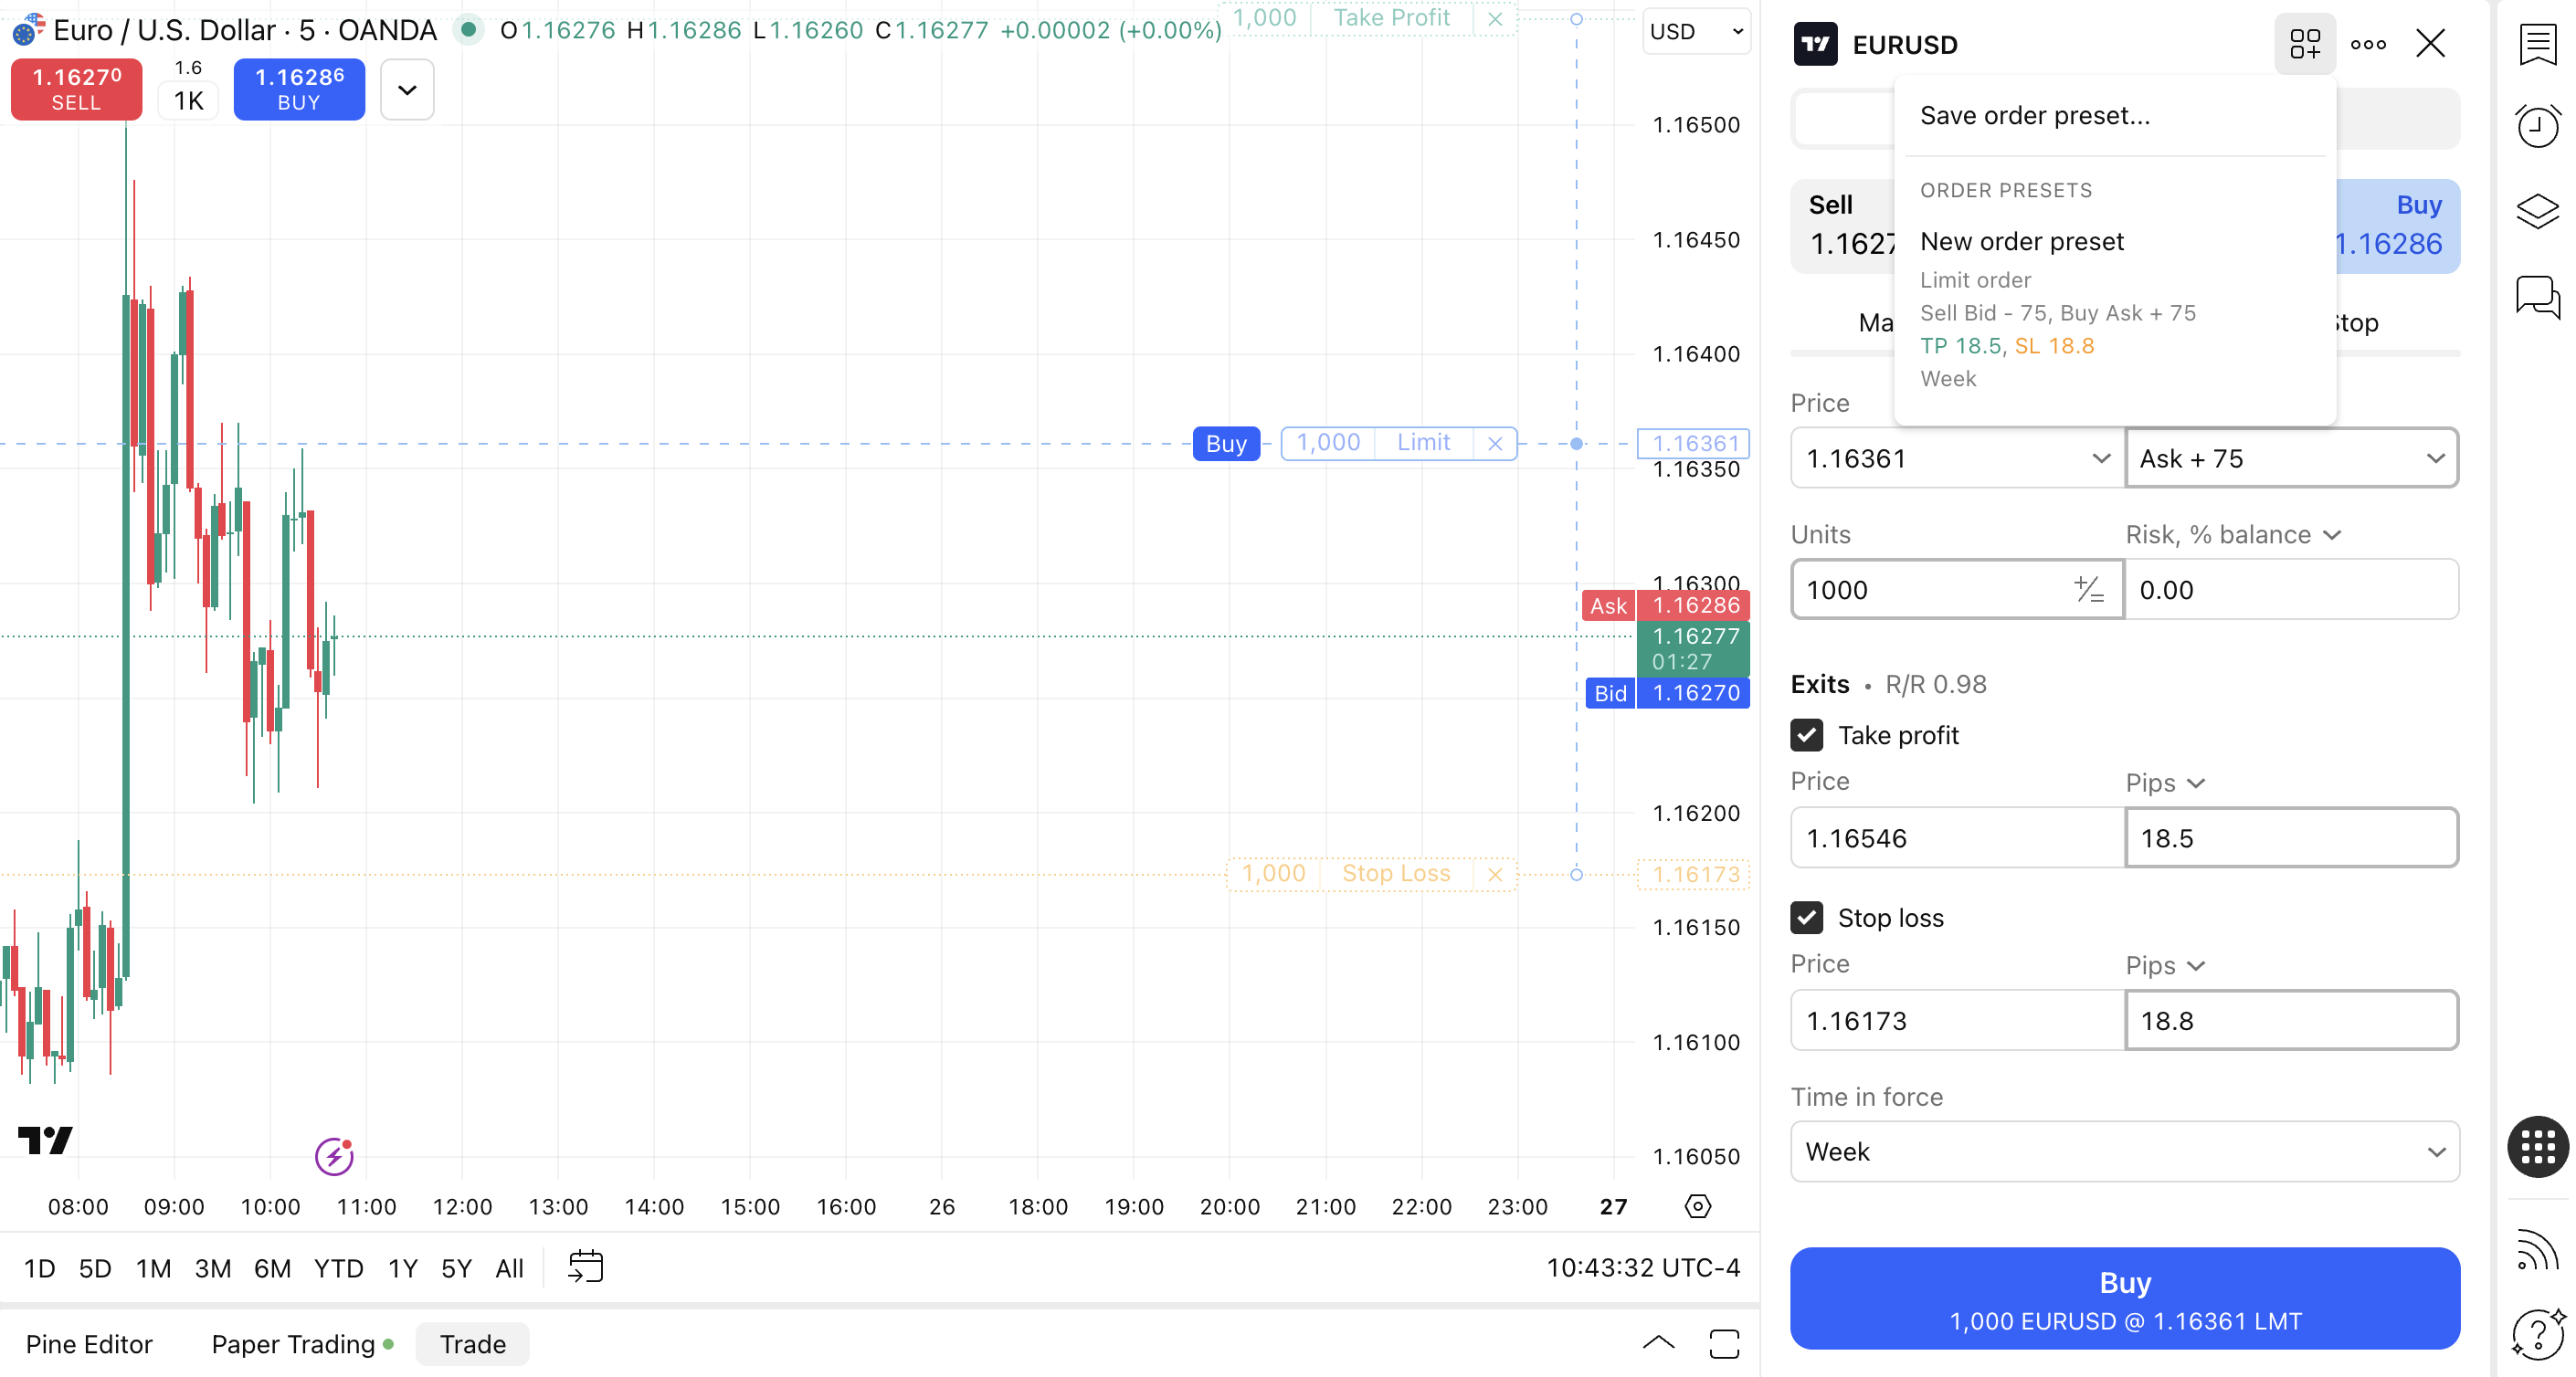Switch to the Paper Trading tab
This screenshot has width=2576, height=1377.
click(293, 1344)
